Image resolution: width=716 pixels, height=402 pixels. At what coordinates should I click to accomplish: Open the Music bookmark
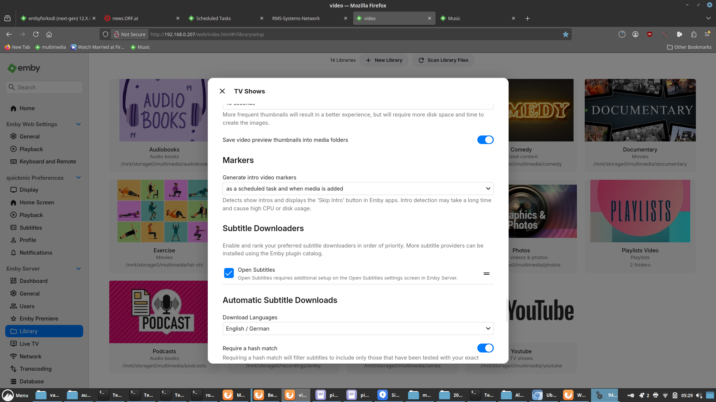[x=140, y=47]
